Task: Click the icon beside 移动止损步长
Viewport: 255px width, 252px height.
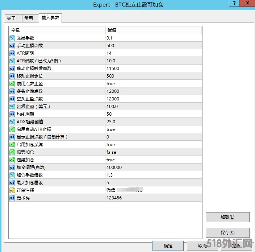Action: [x=12, y=76]
